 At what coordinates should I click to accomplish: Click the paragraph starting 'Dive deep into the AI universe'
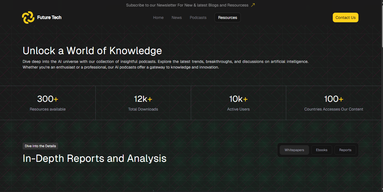(x=166, y=64)
